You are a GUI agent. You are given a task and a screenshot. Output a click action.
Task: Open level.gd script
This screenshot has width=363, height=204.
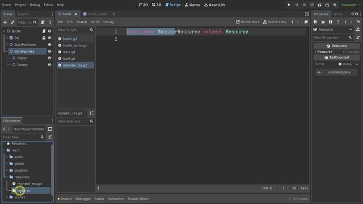(75, 59)
